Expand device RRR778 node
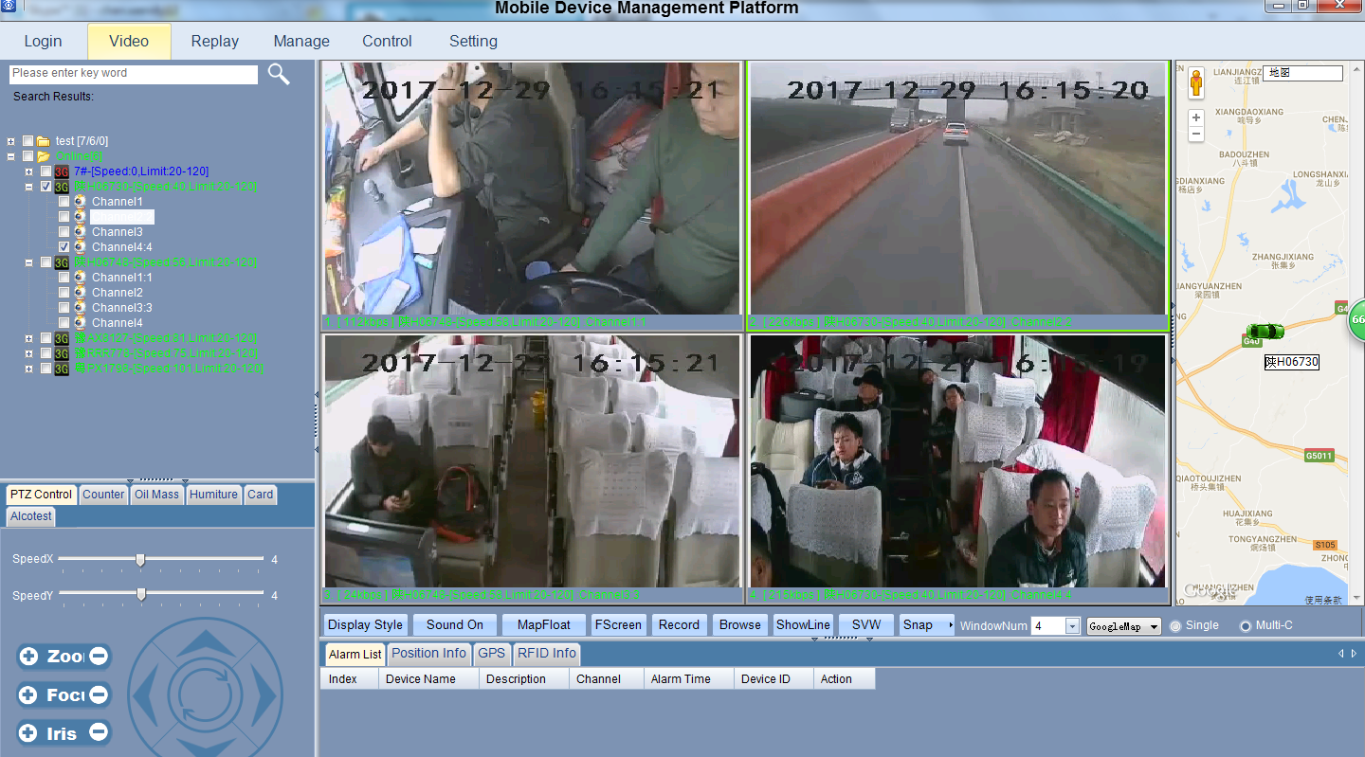The height and width of the screenshot is (757, 1365). click(29, 353)
